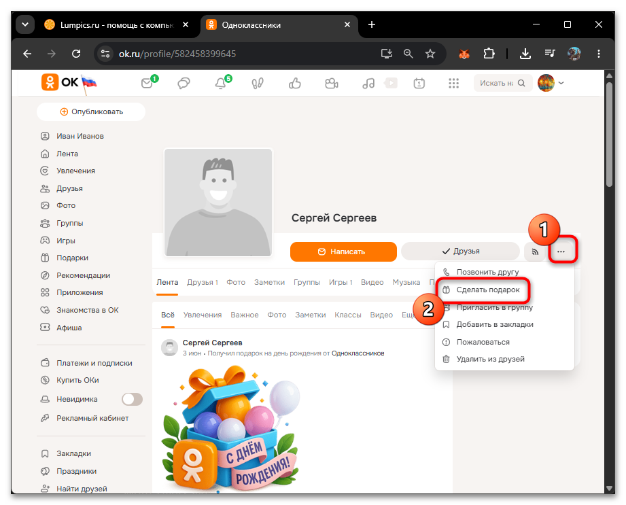Open the Фото profile tab

point(236,282)
